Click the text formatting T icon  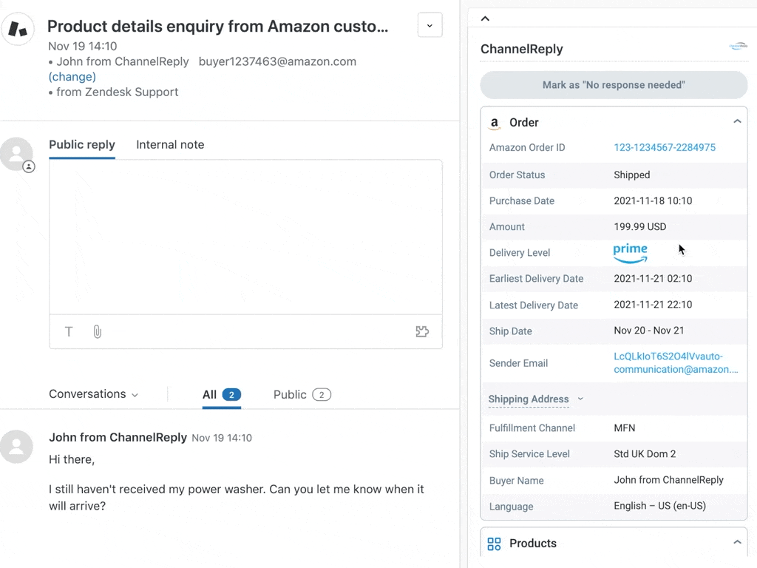point(69,332)
